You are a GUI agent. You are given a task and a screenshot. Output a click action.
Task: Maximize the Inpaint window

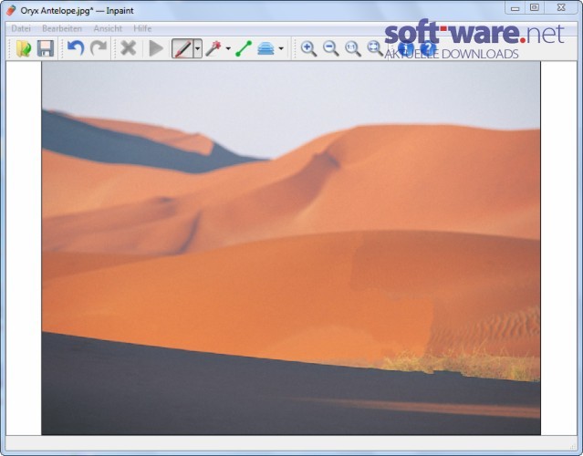tap(535, 8)
